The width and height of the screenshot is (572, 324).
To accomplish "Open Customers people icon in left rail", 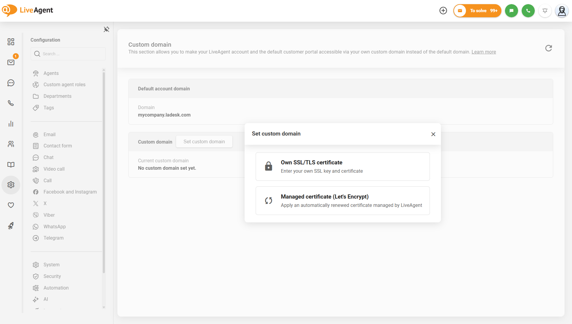I will click(x=11, y=144).
